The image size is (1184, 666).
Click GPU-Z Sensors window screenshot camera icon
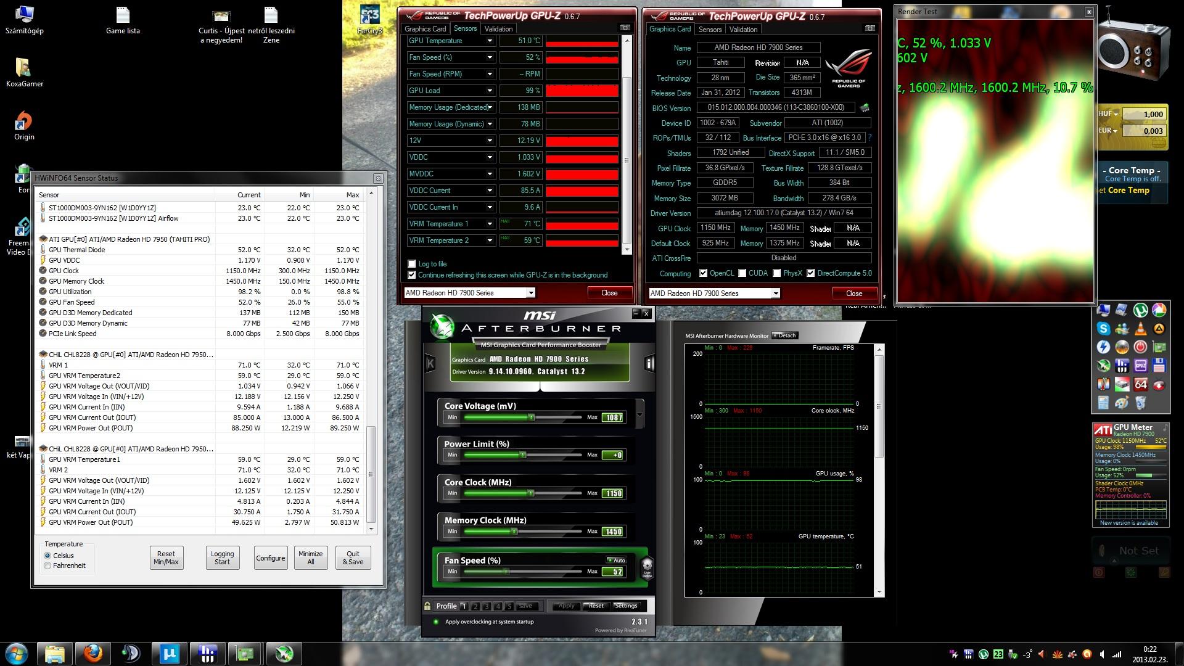(625, 28)
